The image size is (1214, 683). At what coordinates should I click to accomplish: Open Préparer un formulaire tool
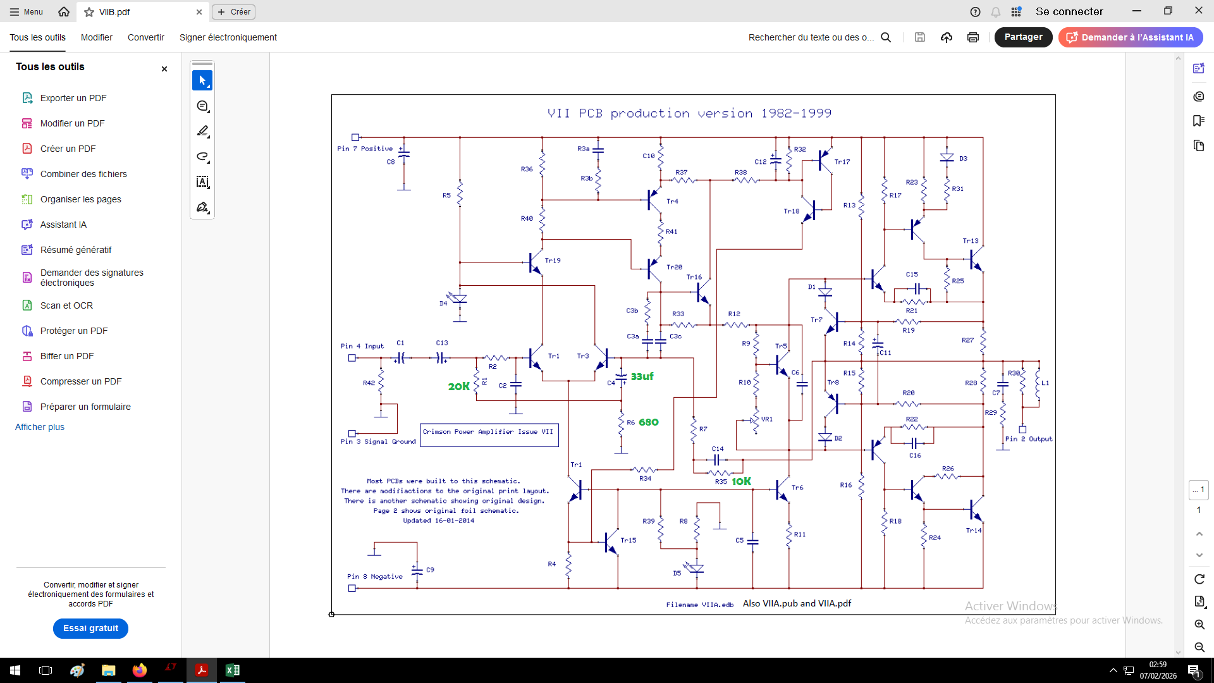85,407
